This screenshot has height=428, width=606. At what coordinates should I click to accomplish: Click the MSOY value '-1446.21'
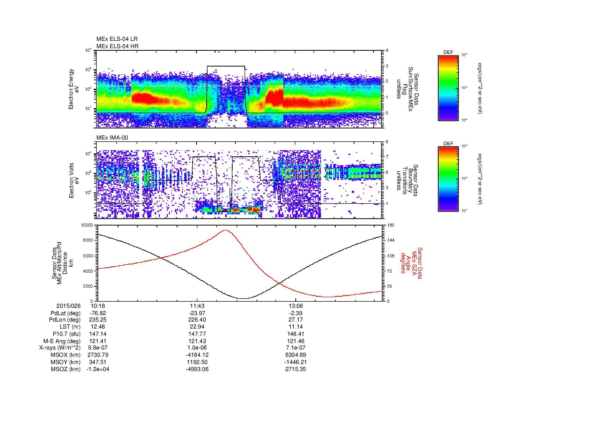click(296, 362)
